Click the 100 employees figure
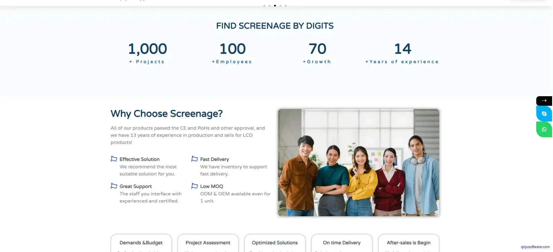Image resolution: width=553 pixels, height=252 pixels. click(x=233, y=49)
